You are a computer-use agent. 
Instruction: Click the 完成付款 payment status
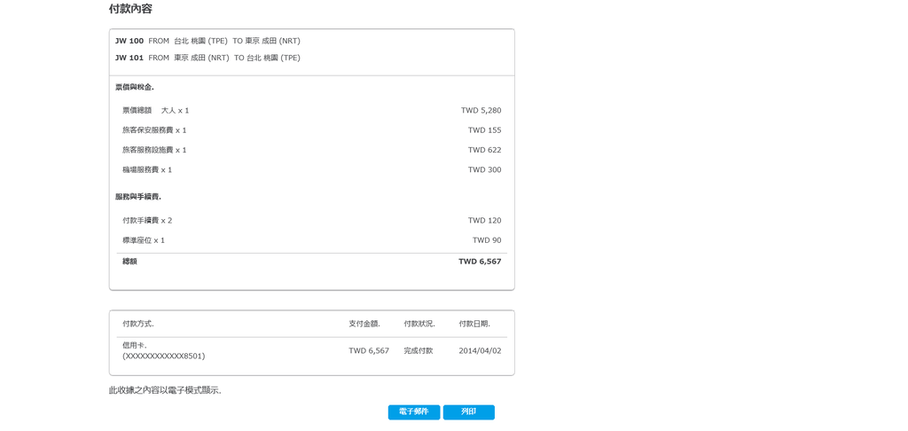point(419,350)
